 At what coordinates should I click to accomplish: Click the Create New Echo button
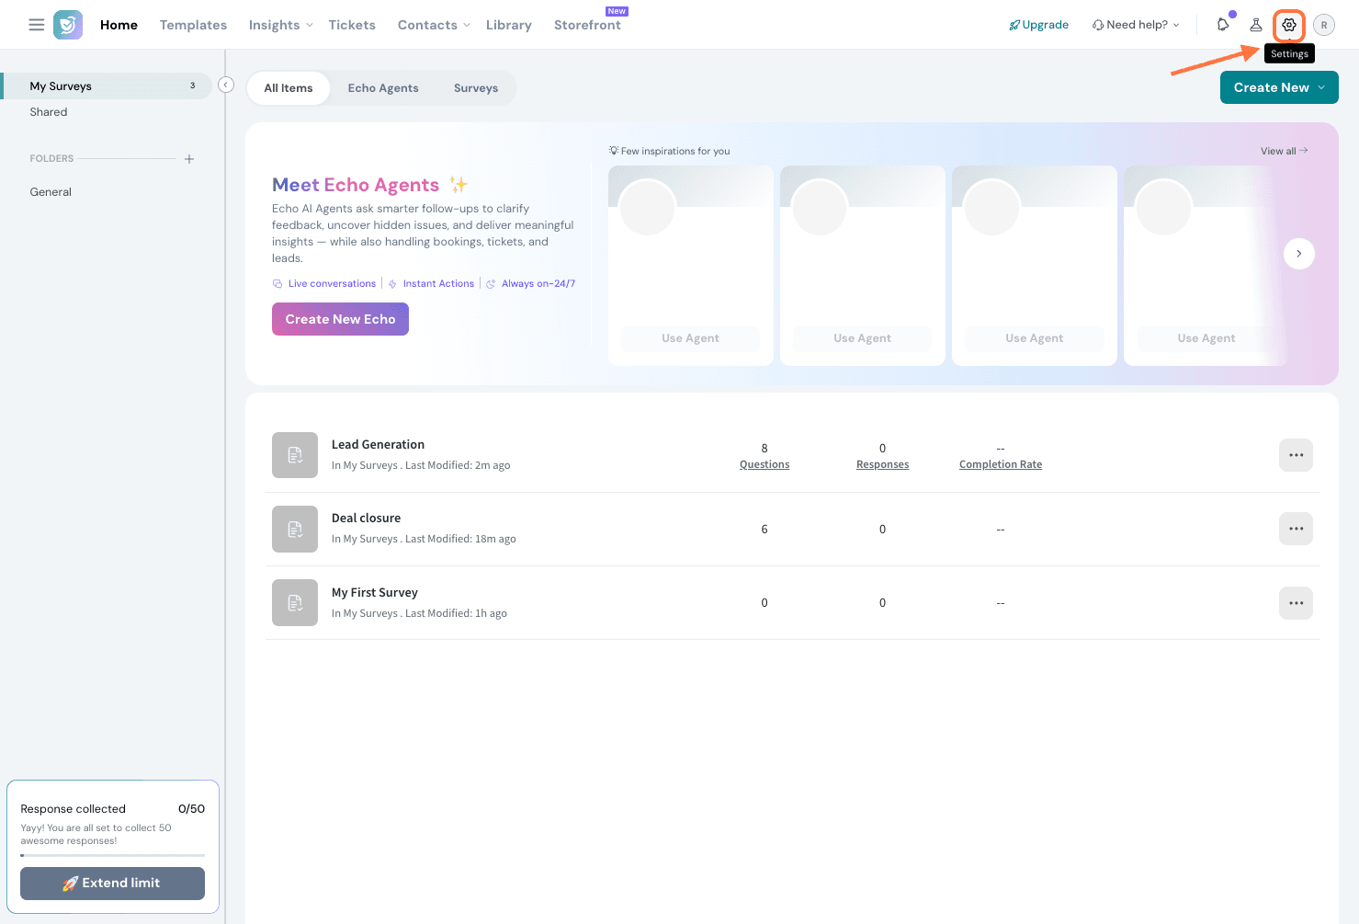pos(340,319)
